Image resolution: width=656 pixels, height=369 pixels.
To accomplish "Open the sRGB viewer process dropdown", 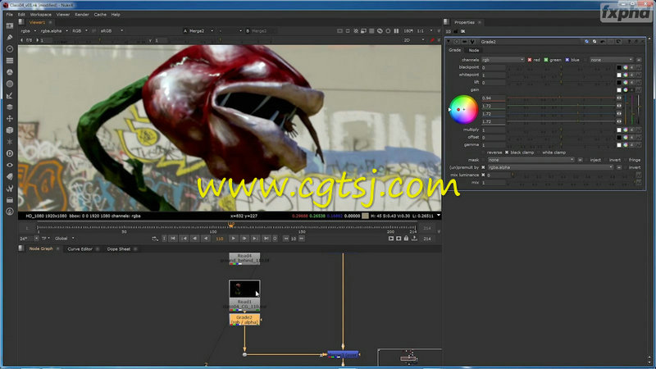I will (x=112, y=31).
